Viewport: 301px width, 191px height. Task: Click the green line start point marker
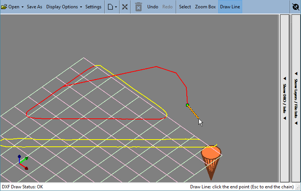[x=188, y=105]
